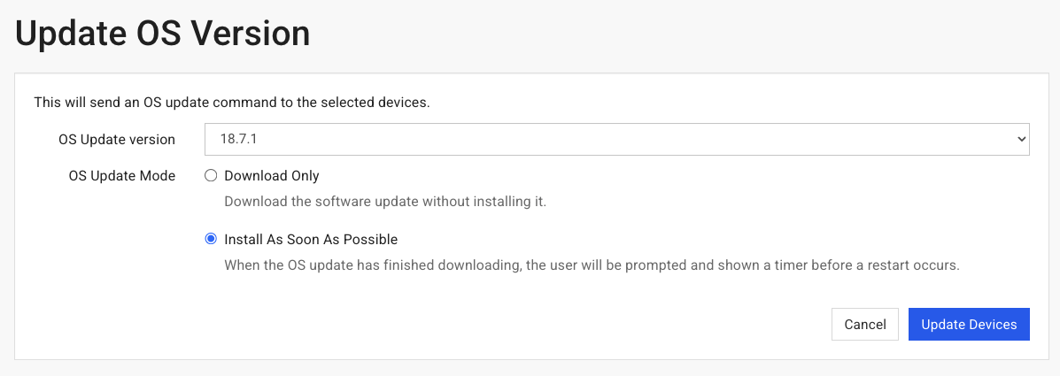Select the Download Only radio button
This screenshot has width=1060, height=376.
[211, 175]
